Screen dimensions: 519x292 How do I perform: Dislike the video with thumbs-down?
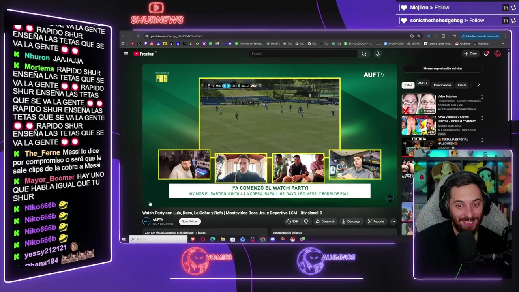tap(306, 221)
